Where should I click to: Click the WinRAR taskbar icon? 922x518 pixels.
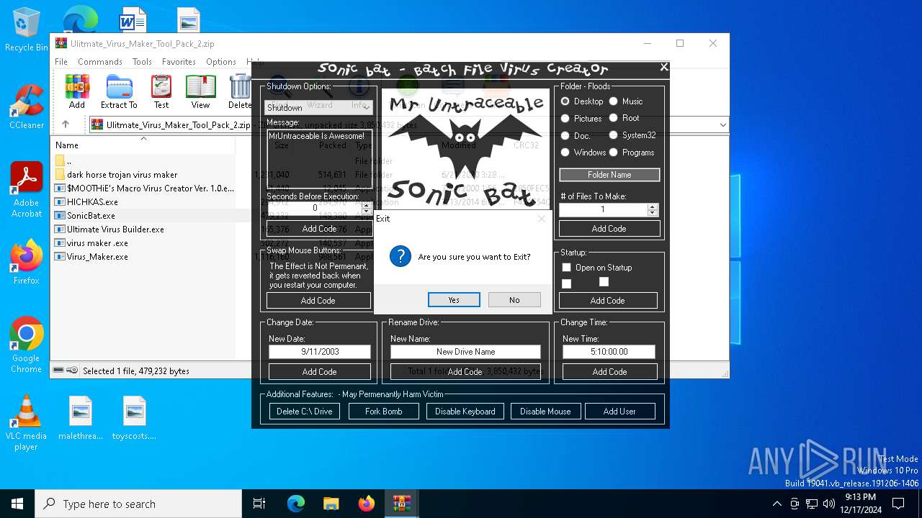(401, 504)
